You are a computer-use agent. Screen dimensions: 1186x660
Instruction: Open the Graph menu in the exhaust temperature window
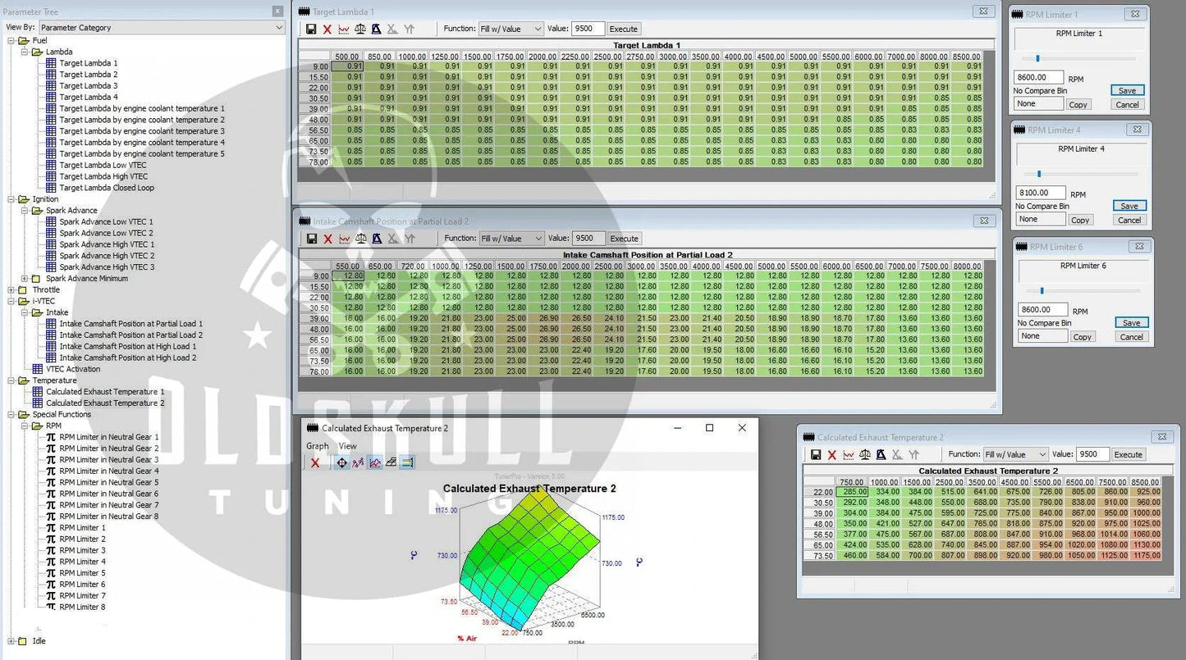coord(318,446)
